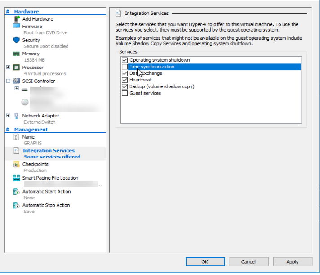The image size is (320, 275).
Task: Select the Add Hardware item
Action: tap(38, 19)
